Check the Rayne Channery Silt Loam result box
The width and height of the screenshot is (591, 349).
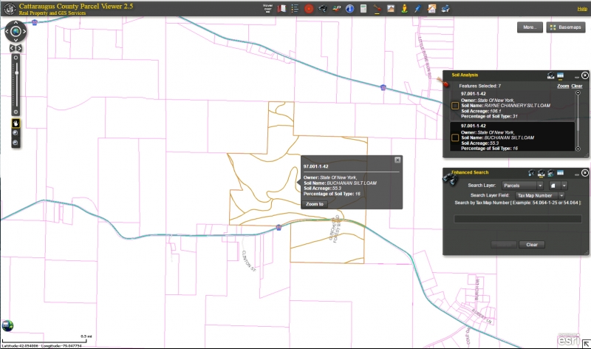[x=456, y=106]
